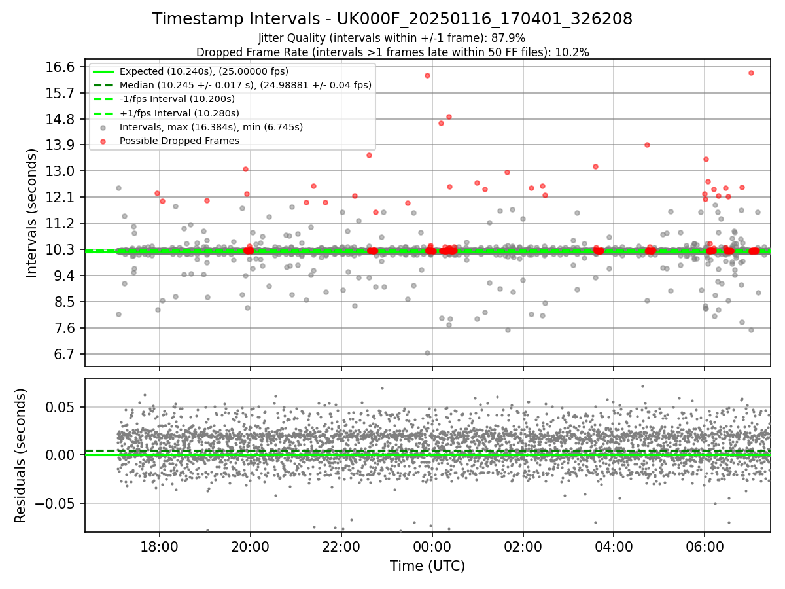This screenshot has width=785, height=589.
Task: Click the y-axis tick label '14.8'
Action: (61, 119)
